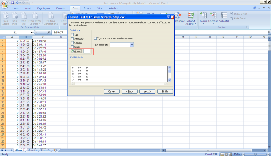Screen dimensions: 271x156
Task: Click the wizard dialog help button
Action: 169,17
